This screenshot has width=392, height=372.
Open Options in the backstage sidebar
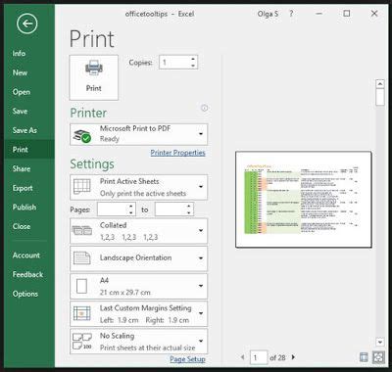(25, 294)
